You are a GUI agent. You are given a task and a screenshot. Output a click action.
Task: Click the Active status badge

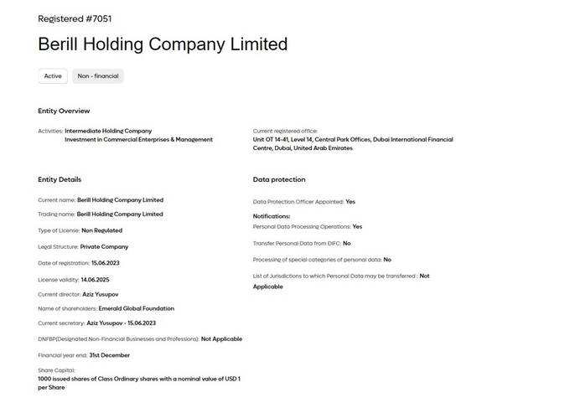pyautogui.click(x=53, y=76)
